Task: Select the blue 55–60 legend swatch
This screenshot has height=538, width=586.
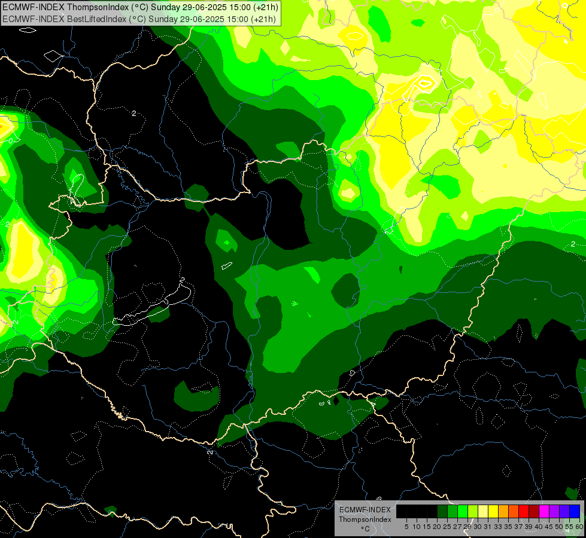Action: (x=575, y=511)
